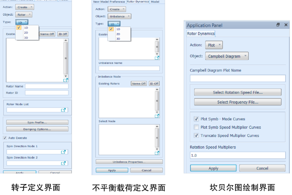Toggle ID Off in Imbalance Node section
Screen dimensions: 292x195
pos(154,84)
